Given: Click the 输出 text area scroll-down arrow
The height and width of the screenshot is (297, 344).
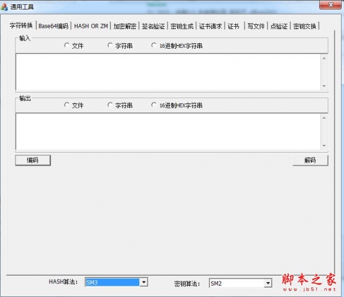Looking at the screenshot, I should point(324,146).
